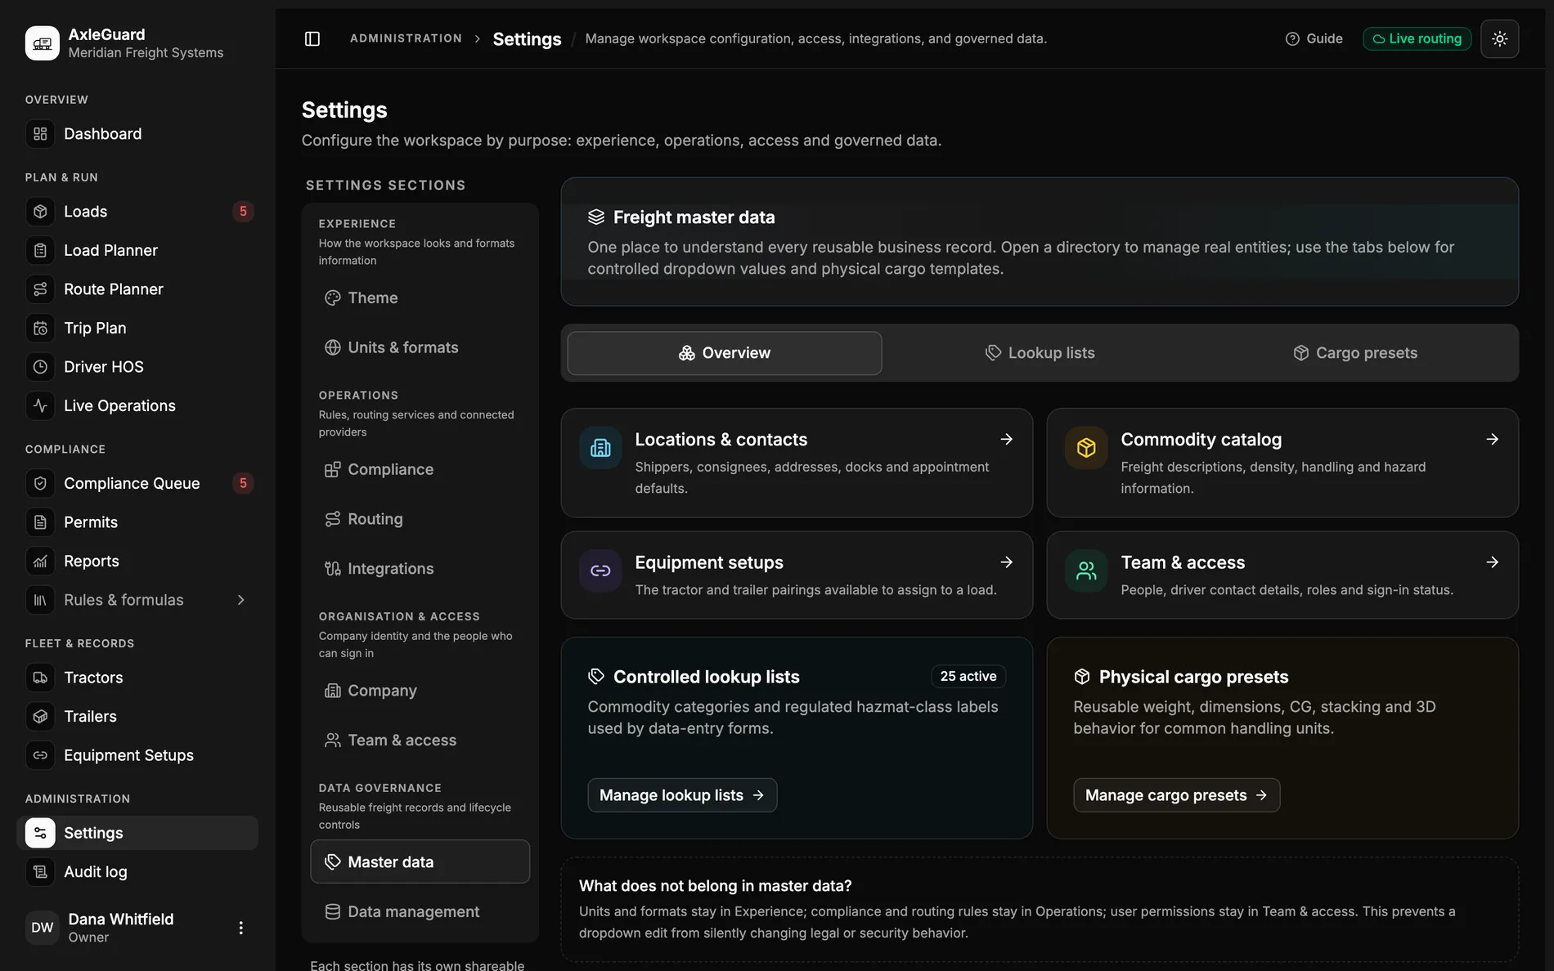
Task: Click the Loads count badge 5
Action: point(243,212)
